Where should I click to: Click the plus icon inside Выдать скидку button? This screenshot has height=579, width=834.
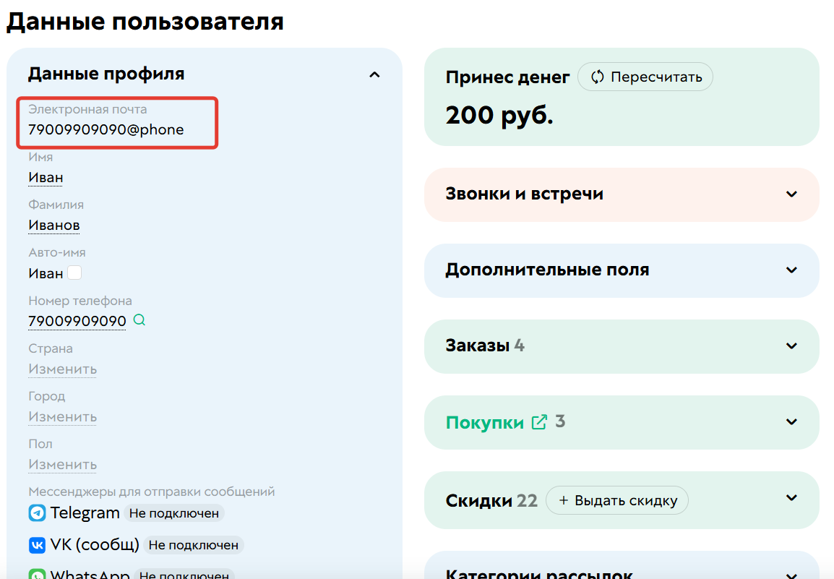[564, 499]
